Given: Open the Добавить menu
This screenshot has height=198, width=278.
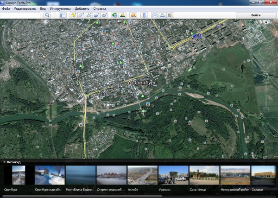Looking at the screenshot, I should (x=82, y=9).
